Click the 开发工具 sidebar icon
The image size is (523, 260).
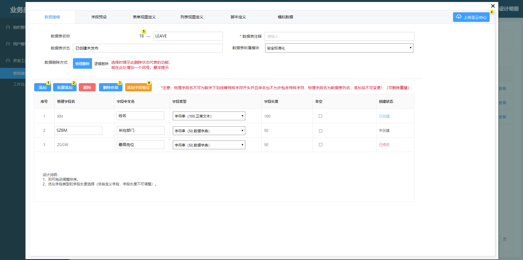(x=8, y=61)
